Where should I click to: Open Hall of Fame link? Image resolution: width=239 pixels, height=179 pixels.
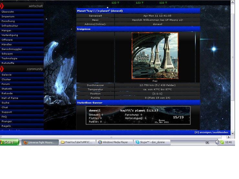click(x=10, y=98)
